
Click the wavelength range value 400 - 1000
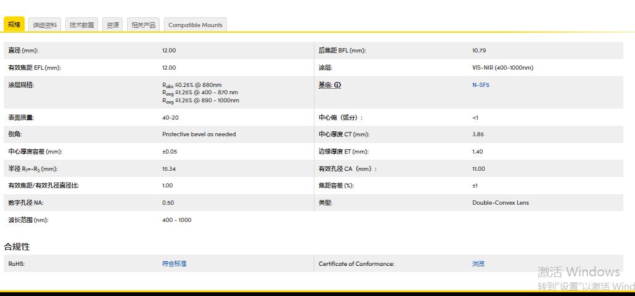tap(176, 220)
